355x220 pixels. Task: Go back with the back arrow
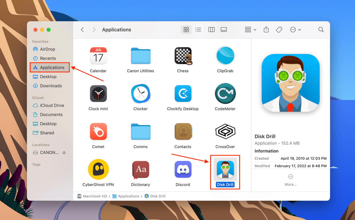82,29
